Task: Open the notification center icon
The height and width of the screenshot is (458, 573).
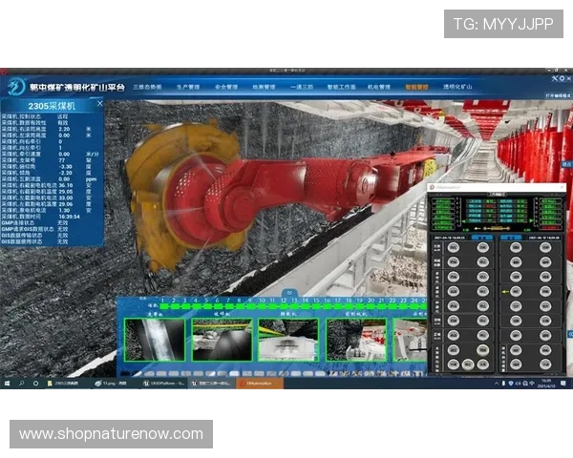Action: click(563, 384)
